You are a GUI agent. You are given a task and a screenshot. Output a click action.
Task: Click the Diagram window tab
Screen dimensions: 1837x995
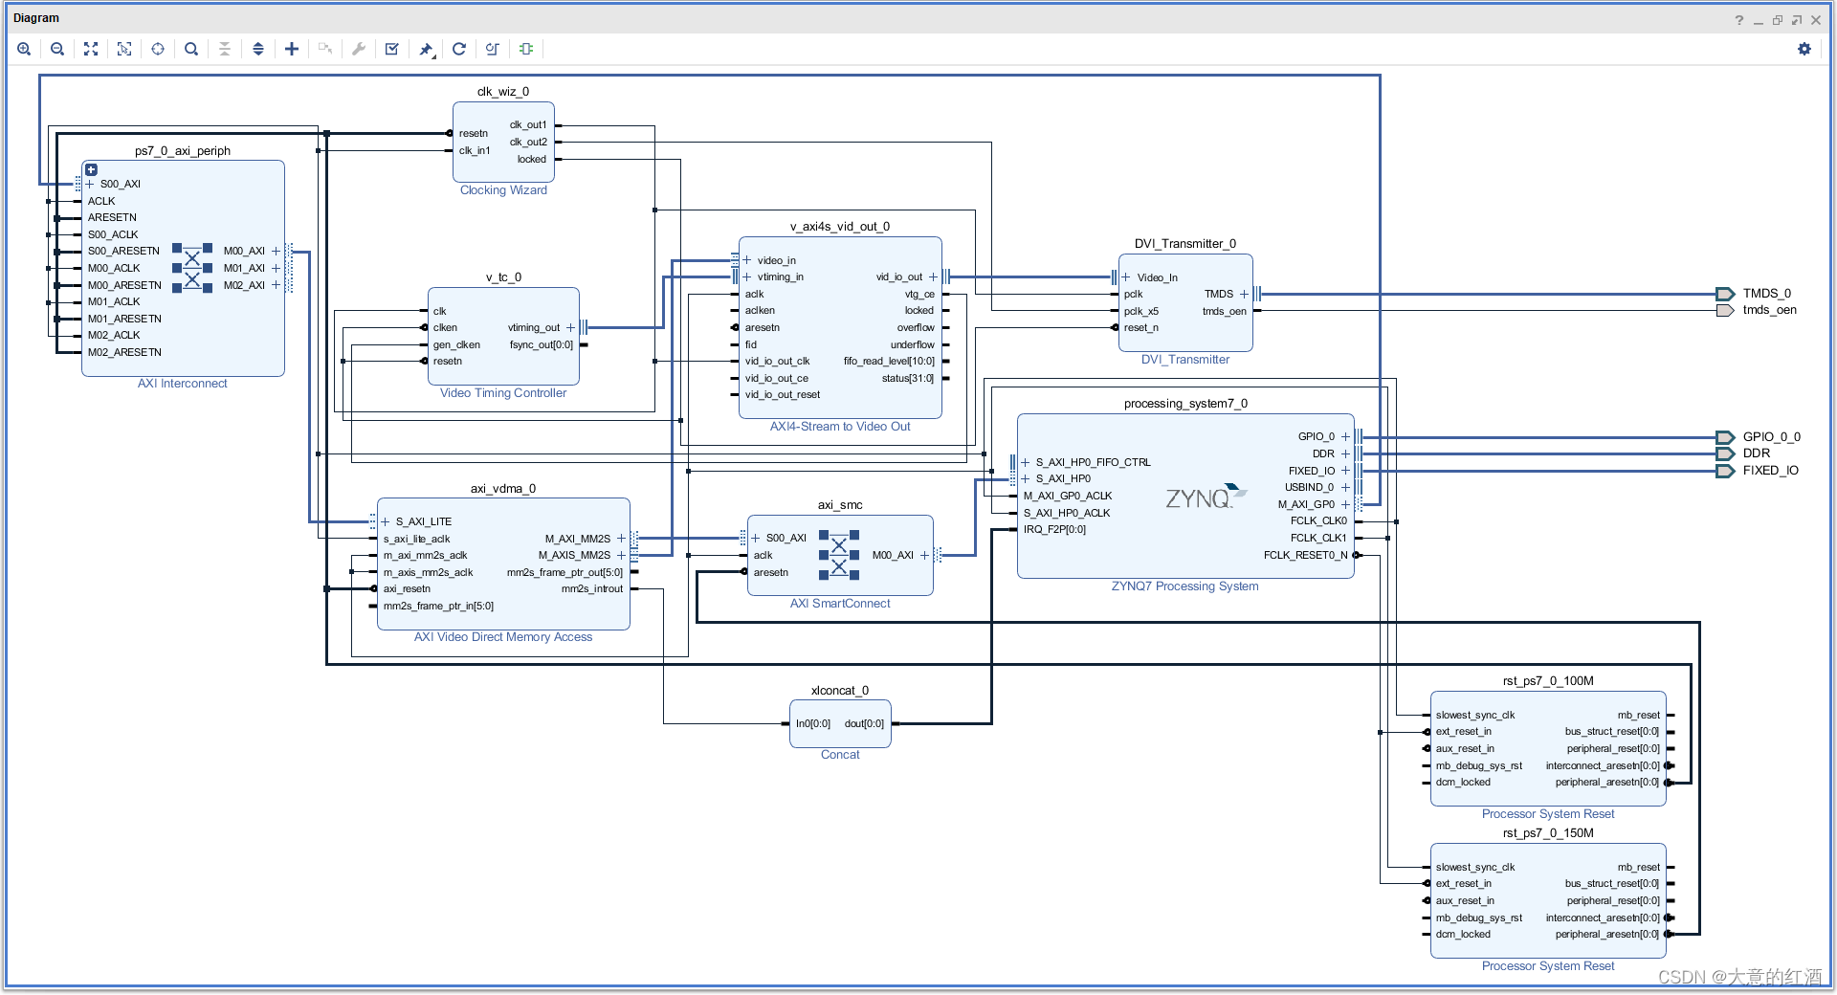click(38, 17)
